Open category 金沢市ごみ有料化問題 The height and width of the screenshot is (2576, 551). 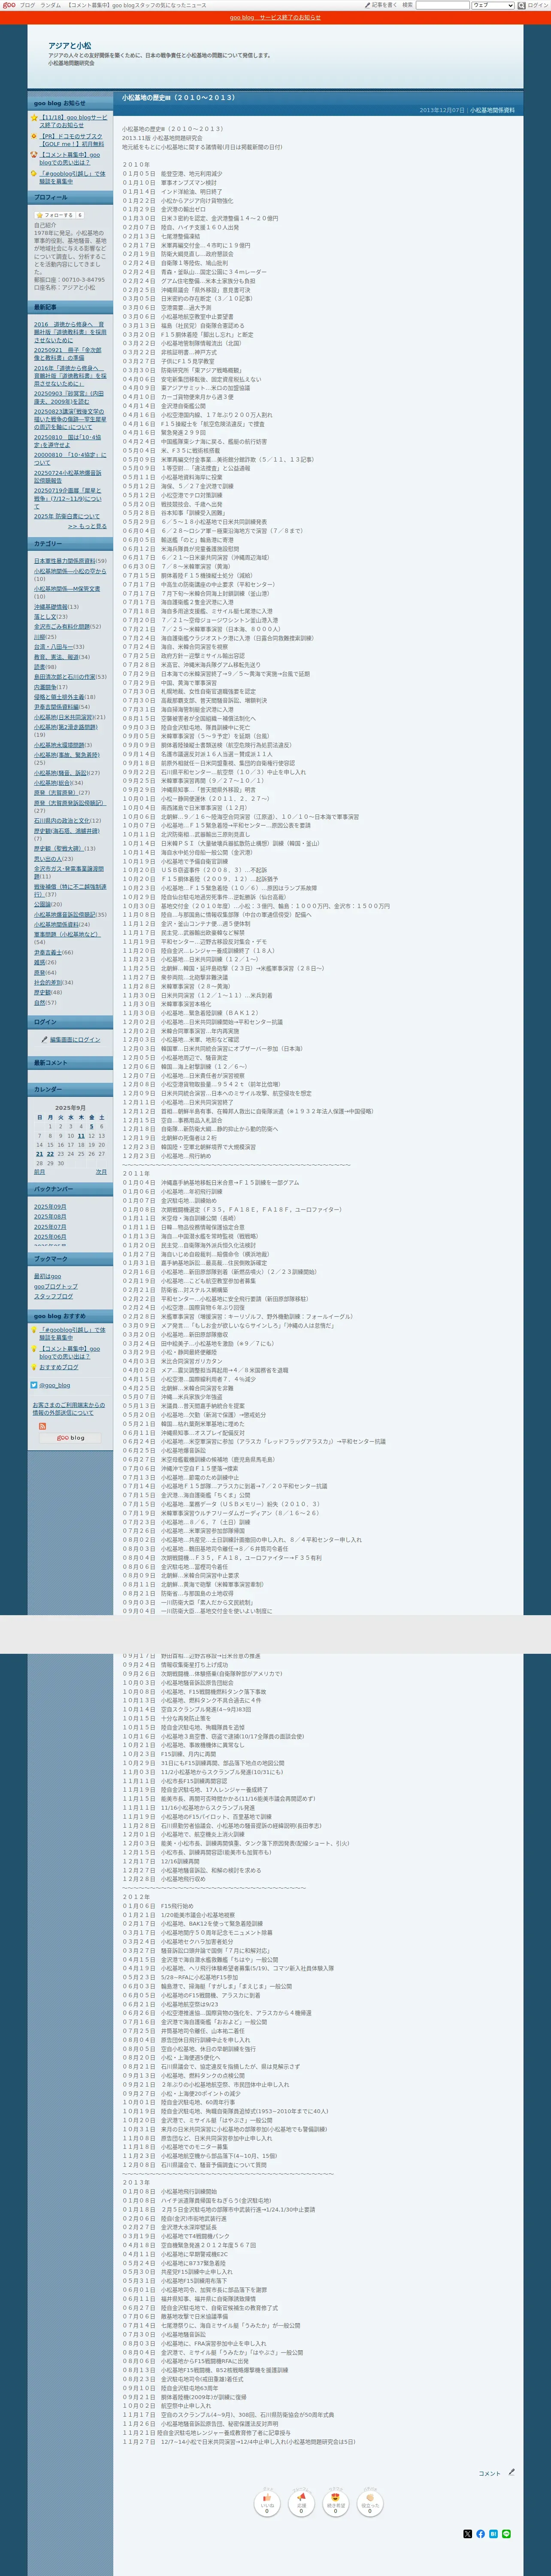click(62, 627)
